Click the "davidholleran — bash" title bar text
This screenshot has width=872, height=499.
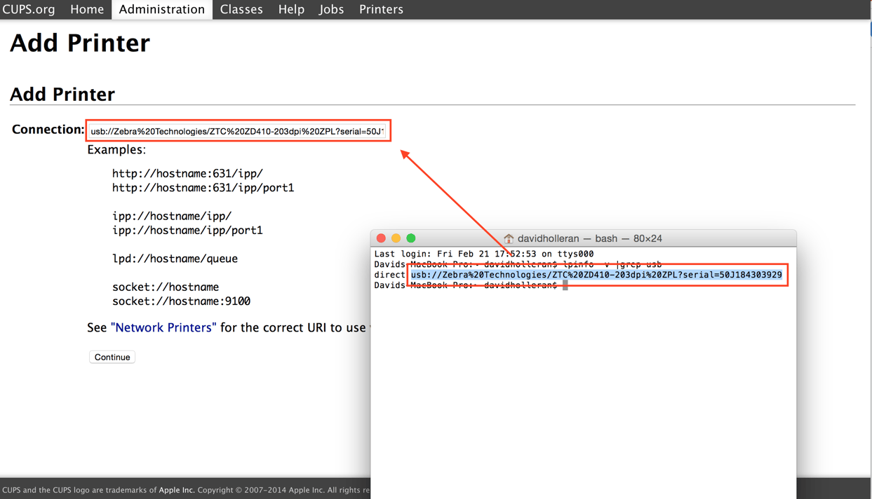589,239
